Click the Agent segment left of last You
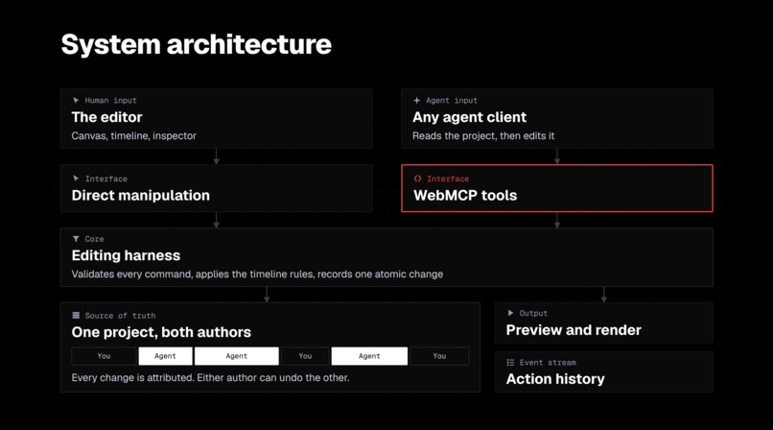 pos(369,356)
